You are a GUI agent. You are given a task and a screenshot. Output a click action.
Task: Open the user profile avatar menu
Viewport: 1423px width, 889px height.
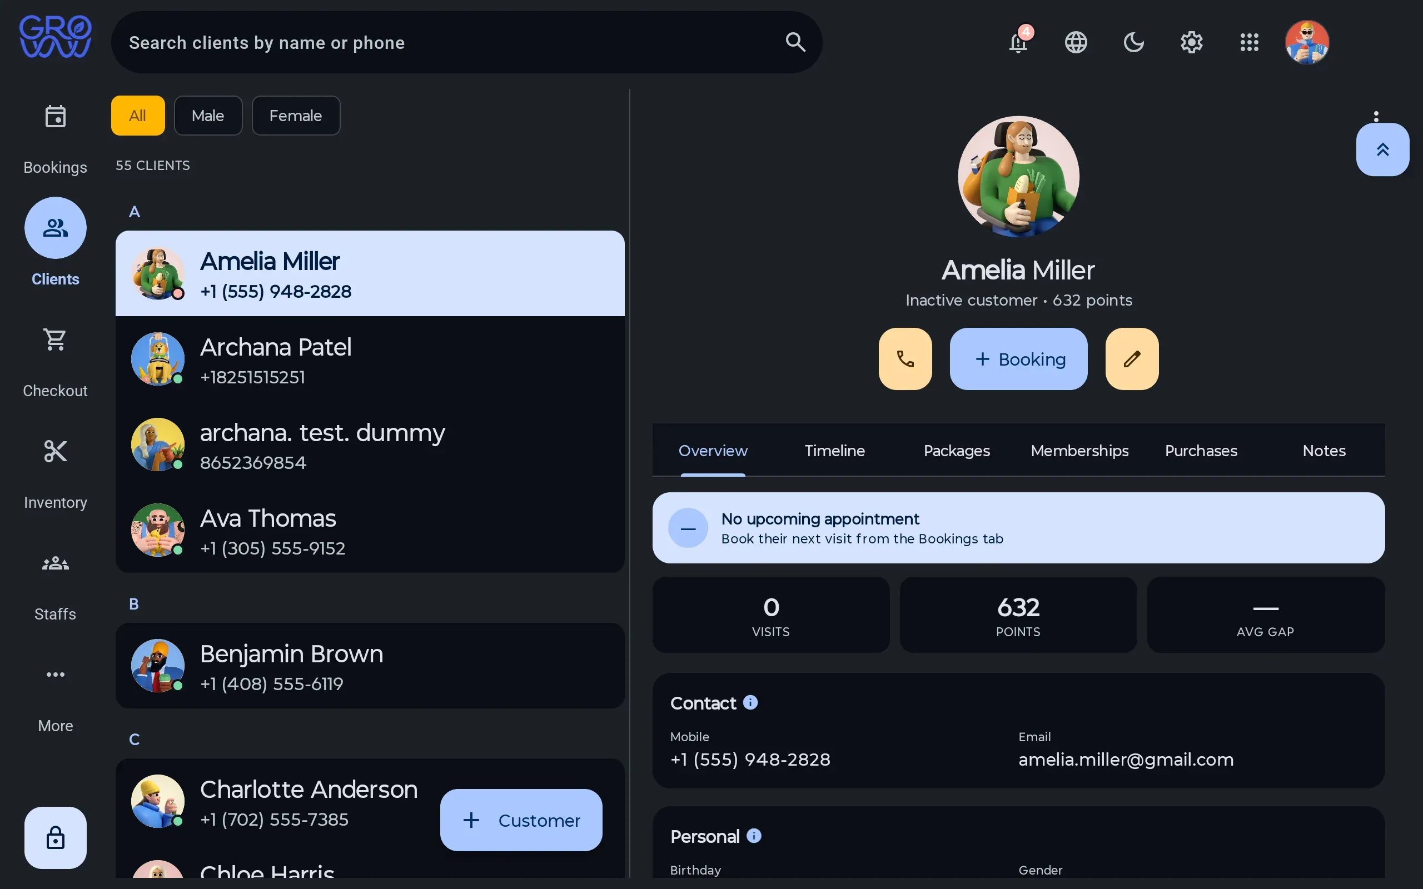pos(1307,42)
